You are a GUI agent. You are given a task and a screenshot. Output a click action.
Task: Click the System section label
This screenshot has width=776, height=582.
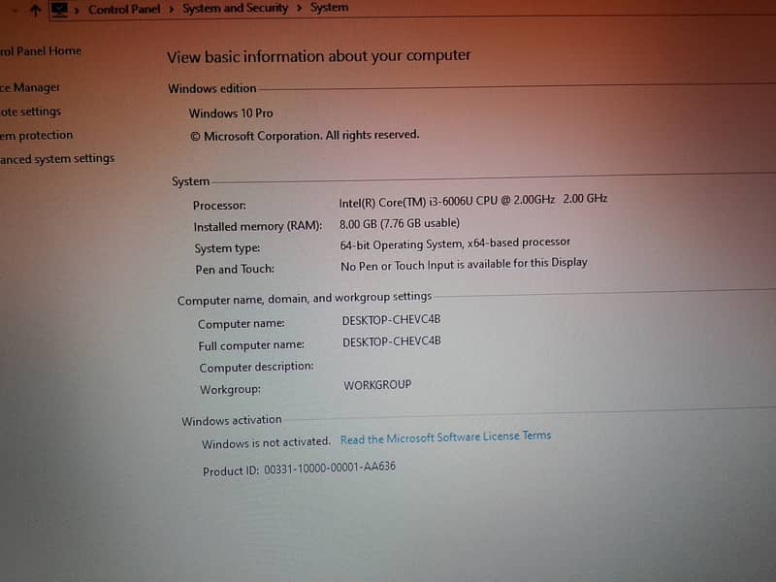(190, 181)
